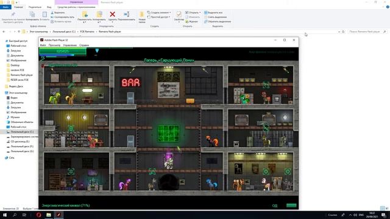Viewport: 390px width, 219px height.
Task: Refresh the Explorer address bar
Action: [x=343, y=32]
